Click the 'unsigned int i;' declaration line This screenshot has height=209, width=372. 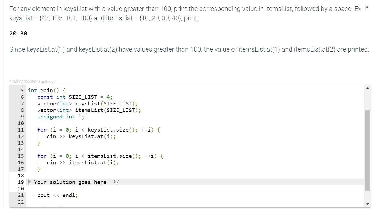61,117
